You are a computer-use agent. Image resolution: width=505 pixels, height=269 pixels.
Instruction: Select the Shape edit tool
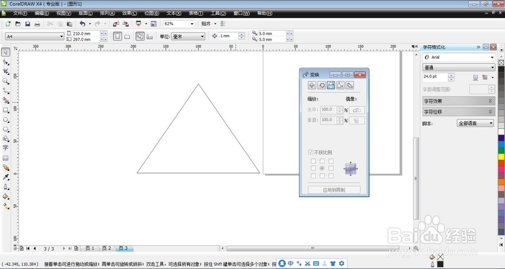[6, 61]
